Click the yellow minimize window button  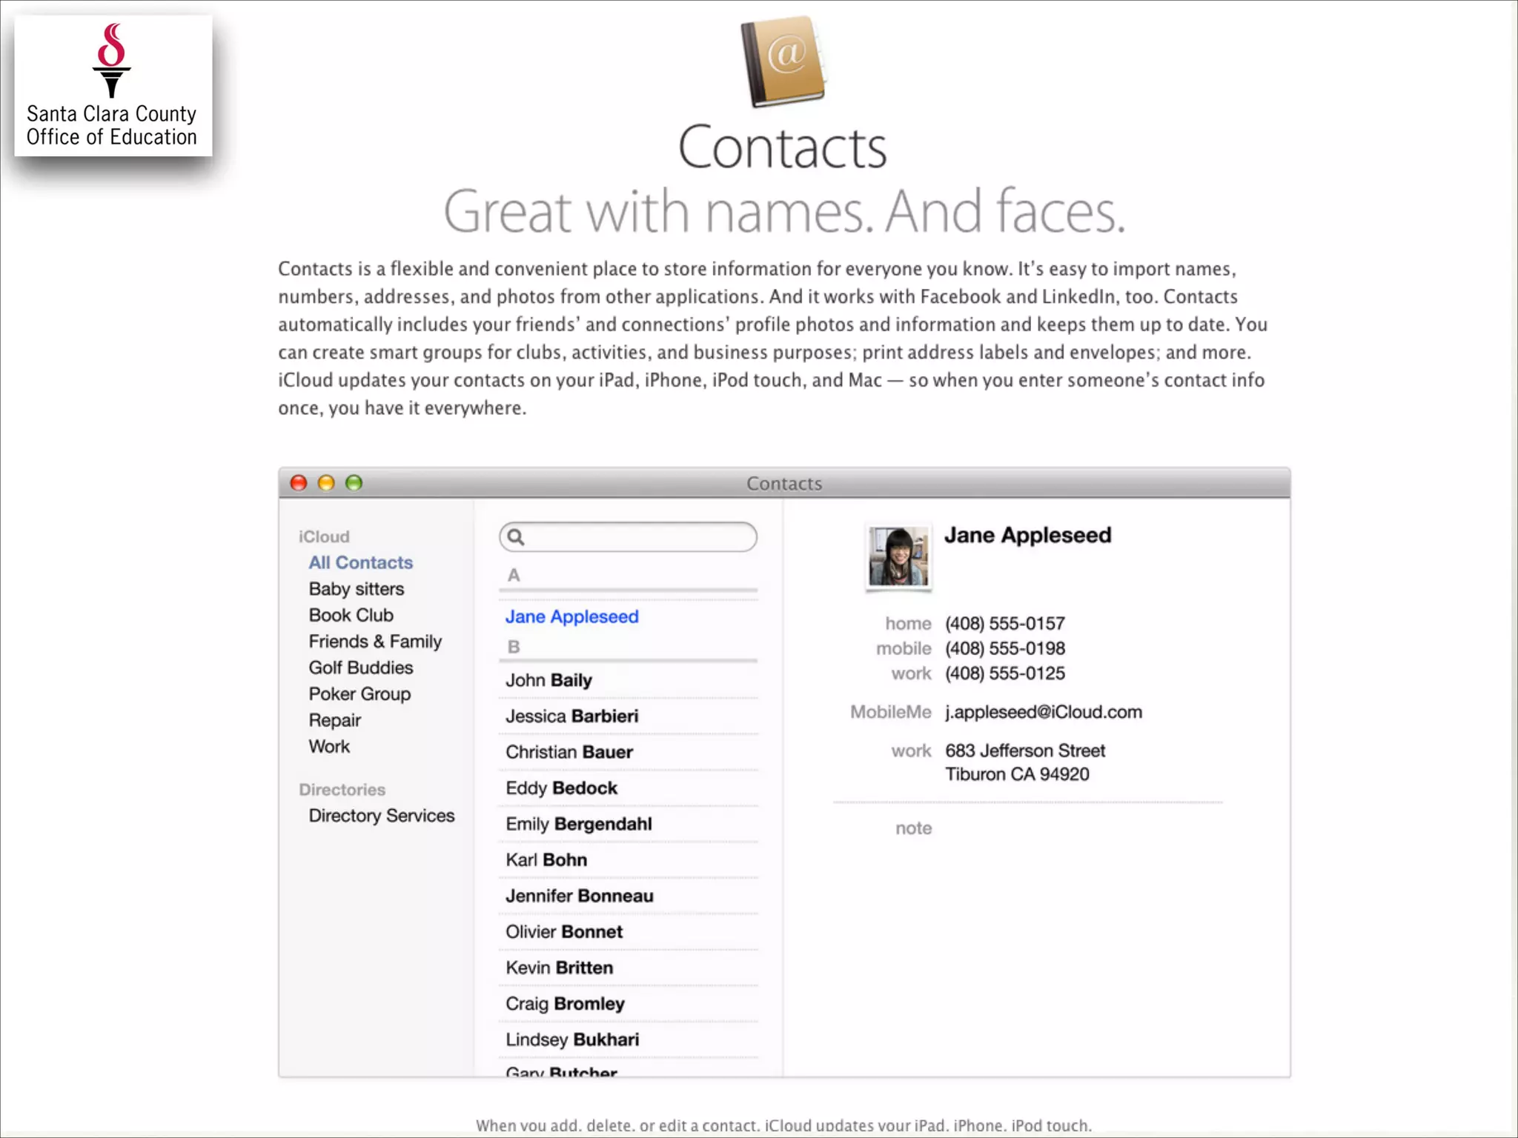[x=326, y=483]
